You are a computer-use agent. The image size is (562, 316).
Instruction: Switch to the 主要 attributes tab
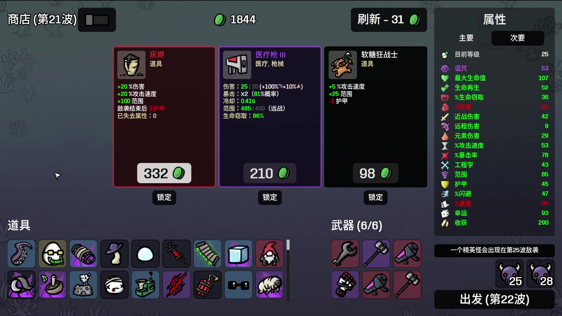point(466,38)
